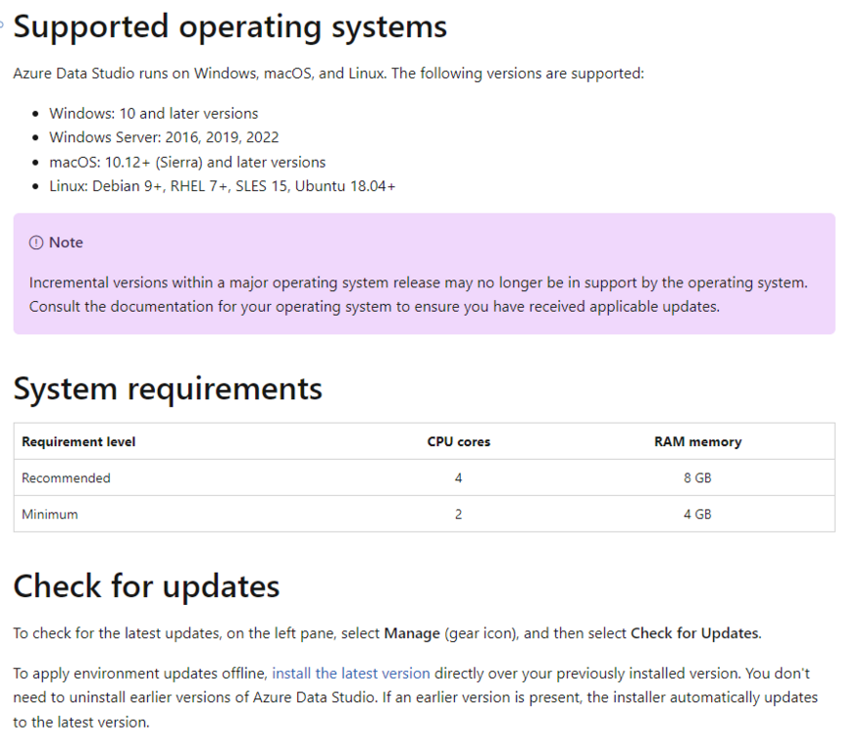Click the macOS Sierra bullet item

186,163
